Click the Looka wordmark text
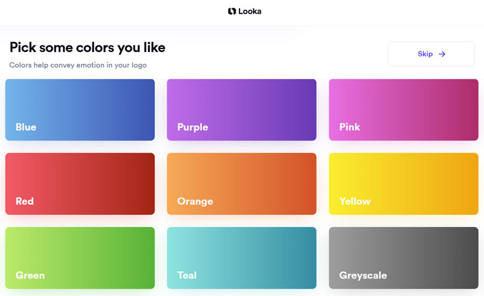 click(x=250, y=11)
